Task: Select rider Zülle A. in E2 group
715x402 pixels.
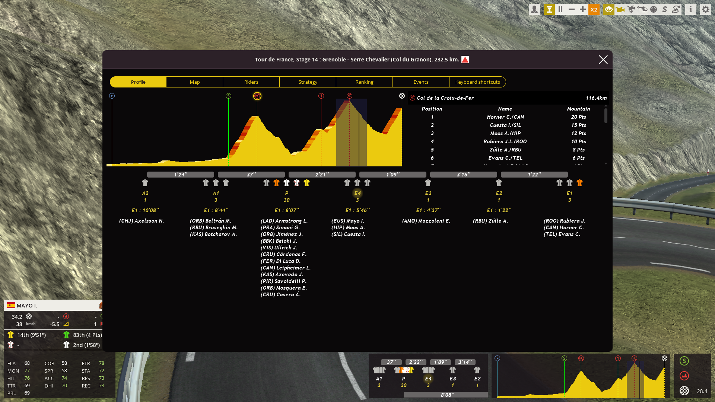Action: tap(490, 221)
